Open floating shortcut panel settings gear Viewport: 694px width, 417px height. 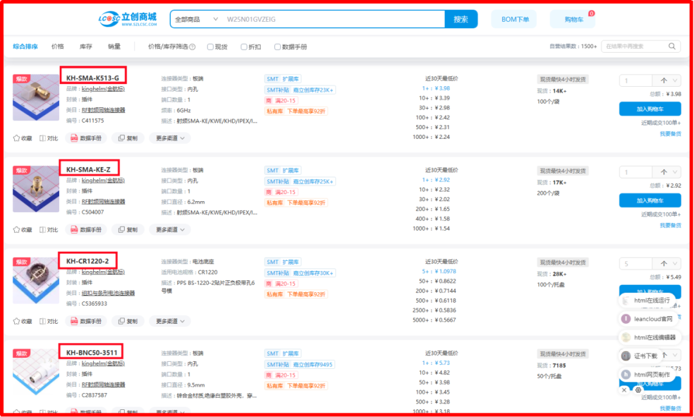click(x=638, y=390)
